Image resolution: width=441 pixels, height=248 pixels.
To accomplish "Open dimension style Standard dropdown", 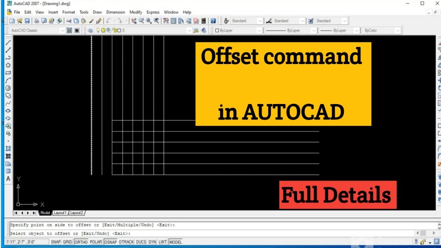I will (x=302, y=21).
